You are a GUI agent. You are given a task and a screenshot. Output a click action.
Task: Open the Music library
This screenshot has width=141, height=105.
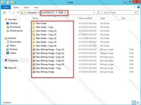pyautogui.click(x=13, y=46)
